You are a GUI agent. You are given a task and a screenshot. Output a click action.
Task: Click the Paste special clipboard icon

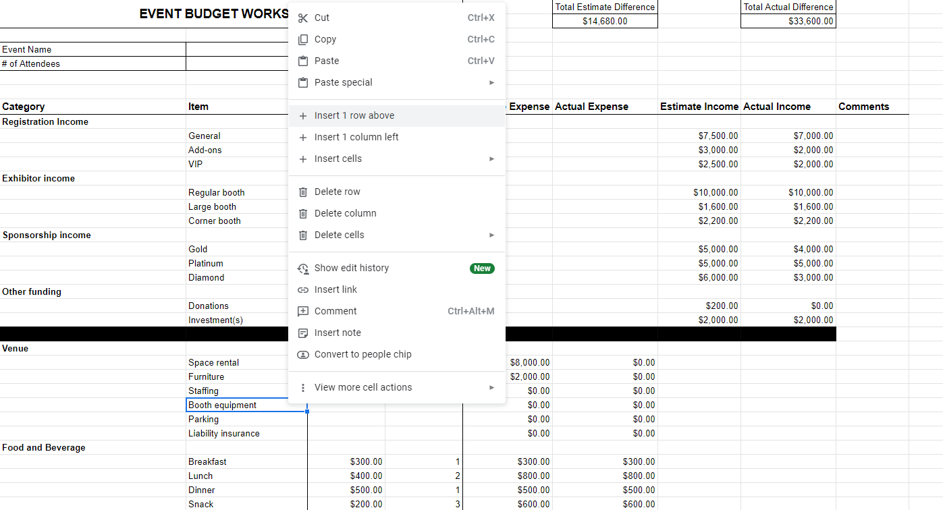(x=303, y=82)
